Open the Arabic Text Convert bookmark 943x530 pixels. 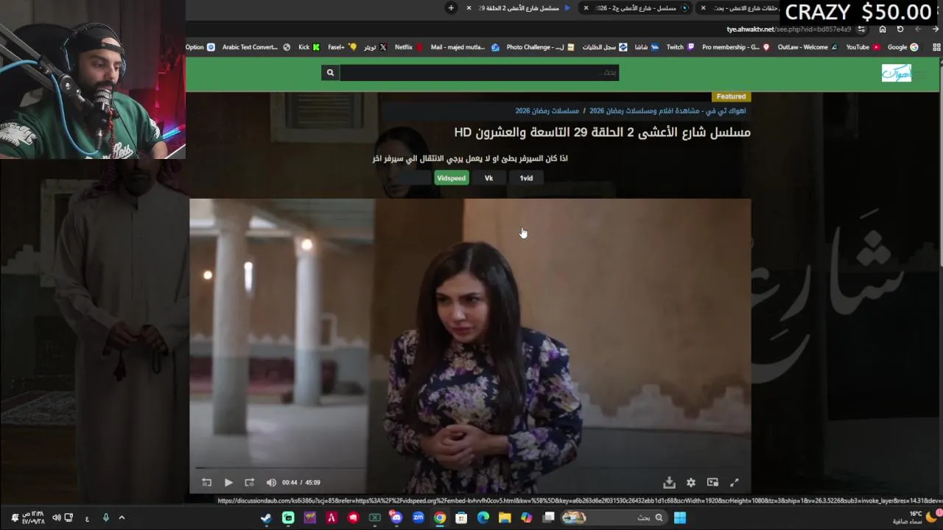(x=256, y=47)
